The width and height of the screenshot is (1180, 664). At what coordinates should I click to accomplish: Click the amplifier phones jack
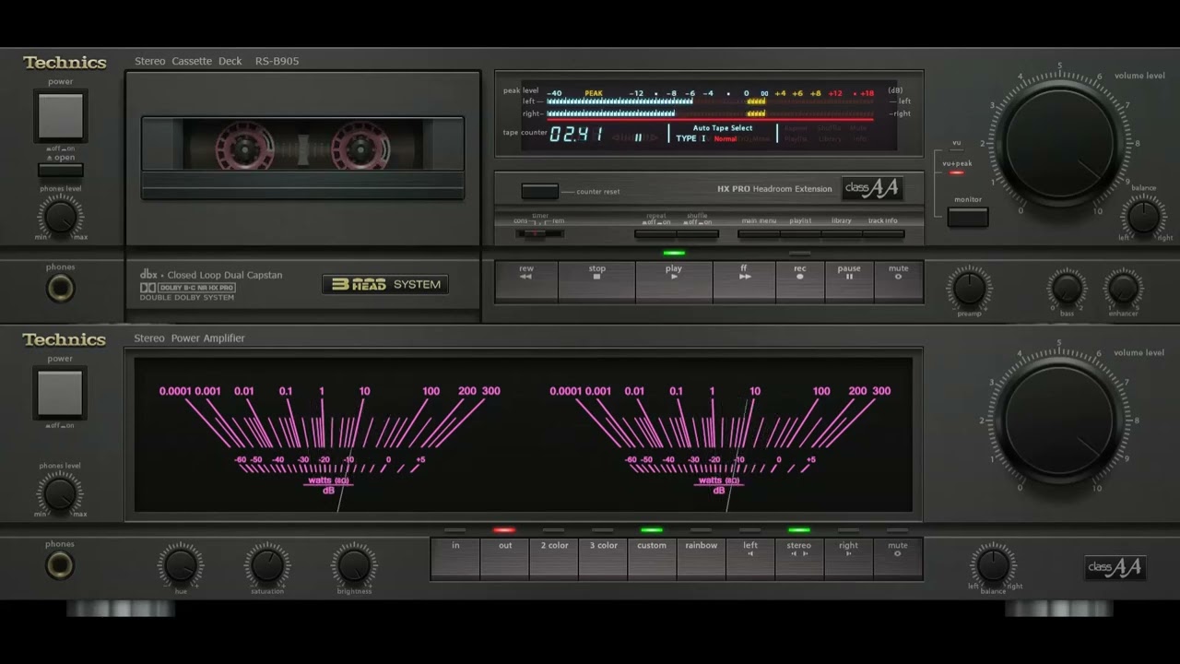[61, 565]
